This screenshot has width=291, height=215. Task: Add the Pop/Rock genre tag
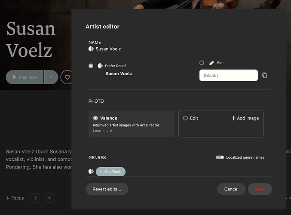[x=110, y=172]
